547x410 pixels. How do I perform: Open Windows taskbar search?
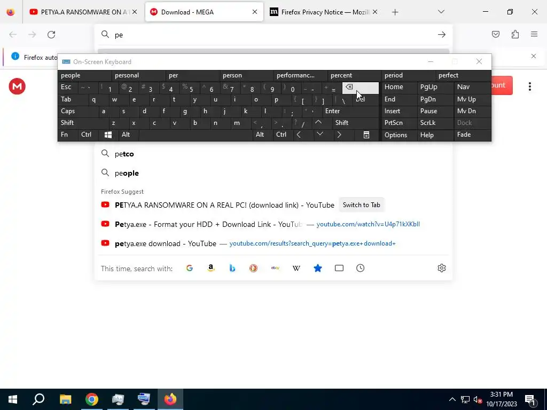pyautogui.click(x=38, y=399)
